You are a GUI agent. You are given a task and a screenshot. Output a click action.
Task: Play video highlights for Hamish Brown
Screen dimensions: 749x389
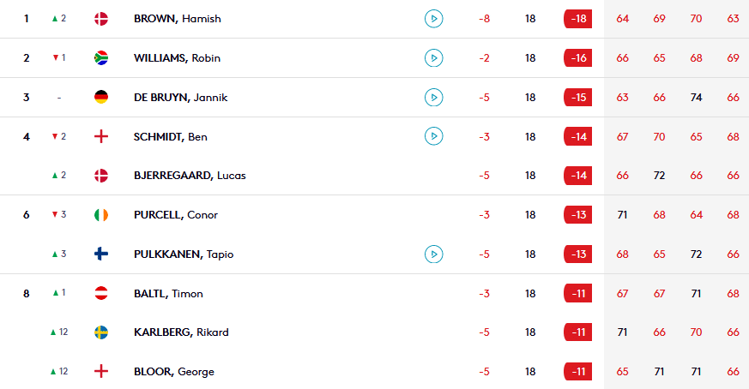click(434, 19)
